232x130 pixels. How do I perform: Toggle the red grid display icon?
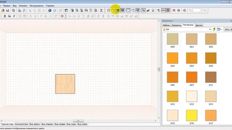coord(168,10)
